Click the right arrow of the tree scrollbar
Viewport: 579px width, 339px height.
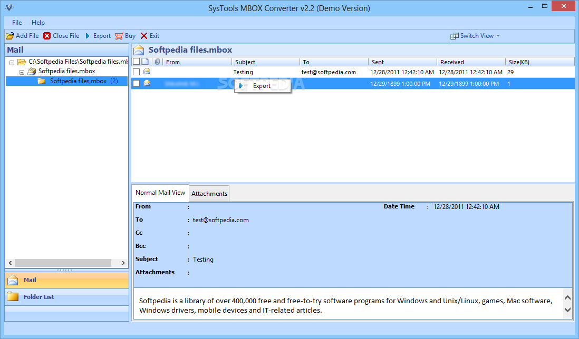pyautogui.click(x=123, y=263)
